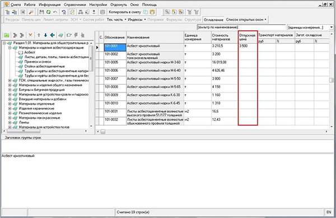Click the teal left arrow icon above tree
Screen dimensions: 336x218
(x=53, y=35)
